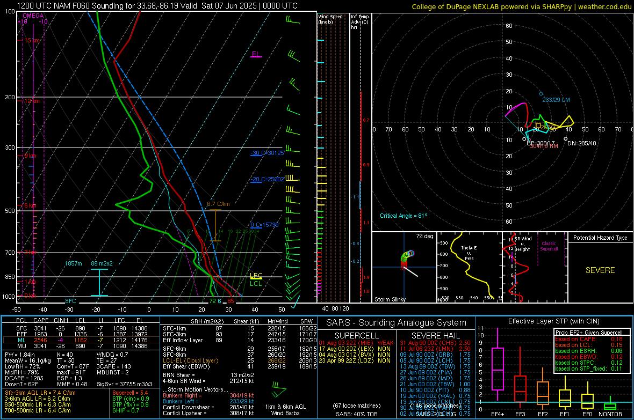Viewport: 634px width, 420px height.
Task: Select the highlighted ML parcel row
Action: pyautogui.click(x=81, y=340)
